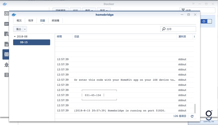Select the 日誌 tab

tap(43, 21)
